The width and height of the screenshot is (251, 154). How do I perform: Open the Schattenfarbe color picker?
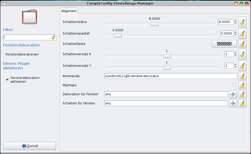[x=224, y=44]
